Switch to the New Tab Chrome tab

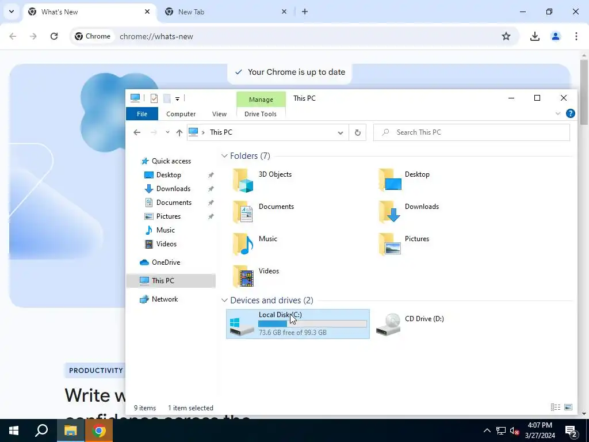pos(225,12)
